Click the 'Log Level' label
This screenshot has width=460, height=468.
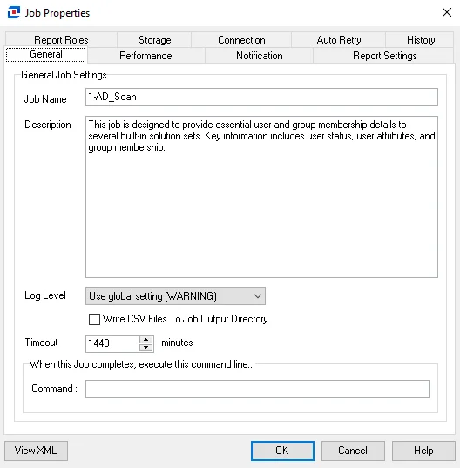(x=45, y=295)
